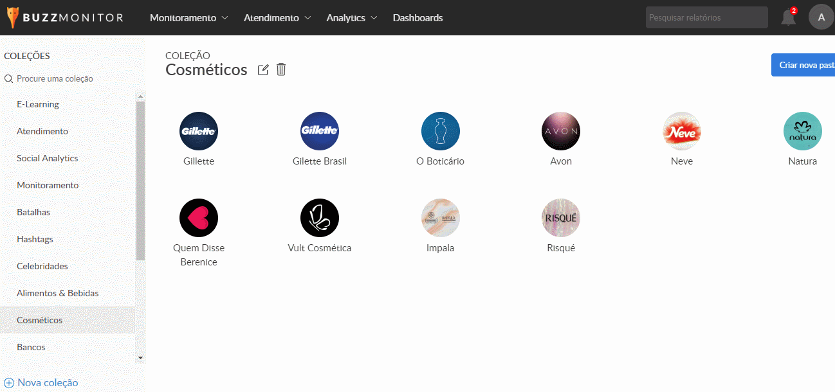Click the edit collection pencil icon
Screen dimensions: 835x392
click(263, 69)
